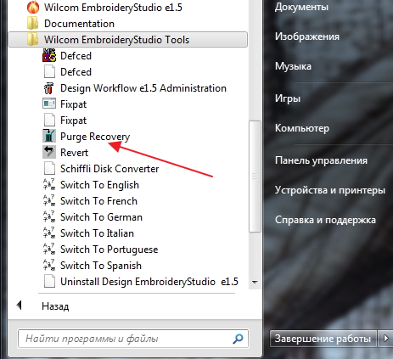Open Устройства и принтеры
This screenshot has width=393, height=359.
[330, 190]
